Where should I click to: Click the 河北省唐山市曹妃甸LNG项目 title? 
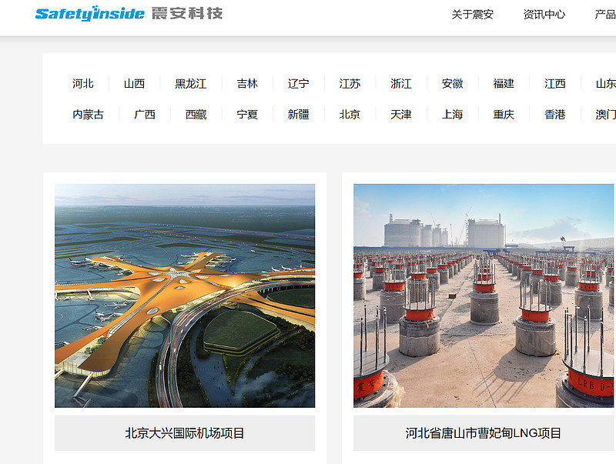[484, 433]
